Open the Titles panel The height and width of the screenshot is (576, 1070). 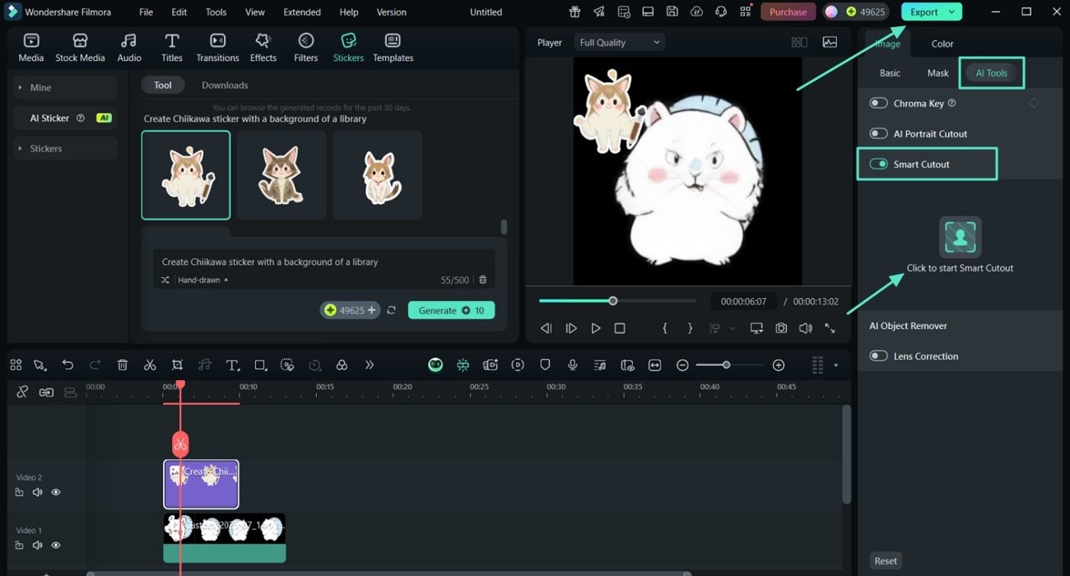[x=172, y=48]
